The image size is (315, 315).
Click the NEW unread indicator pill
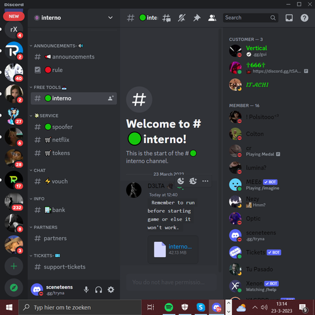point(14,16)
